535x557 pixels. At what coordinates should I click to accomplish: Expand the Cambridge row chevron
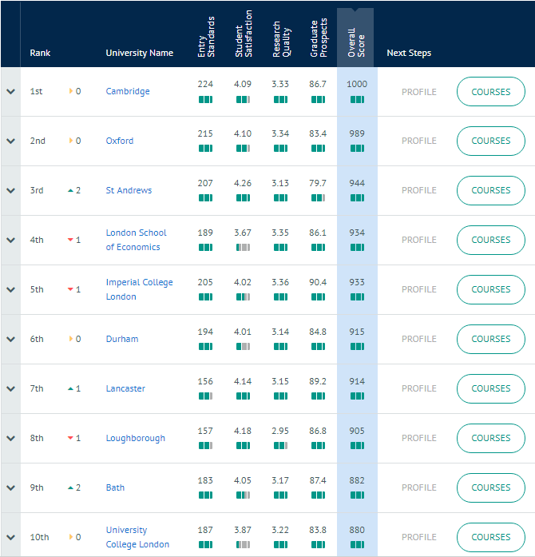pyautogui.click(x=10, y=91)
